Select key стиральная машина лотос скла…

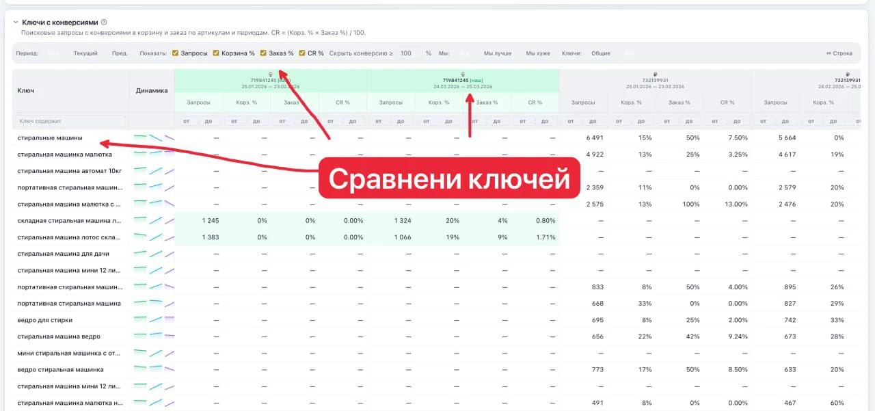point(69,237)
